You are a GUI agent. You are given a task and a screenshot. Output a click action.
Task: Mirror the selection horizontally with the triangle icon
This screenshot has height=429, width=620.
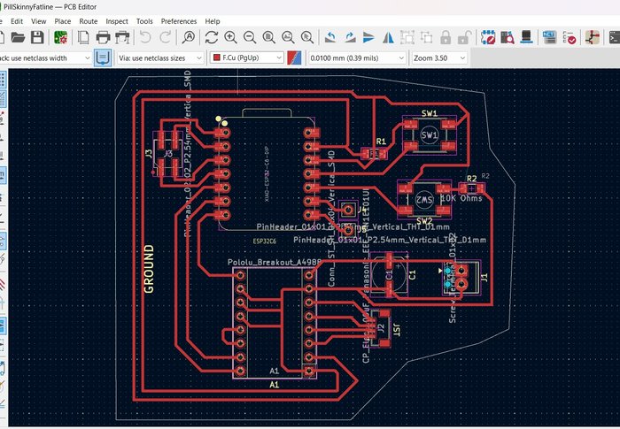[388, 37]
